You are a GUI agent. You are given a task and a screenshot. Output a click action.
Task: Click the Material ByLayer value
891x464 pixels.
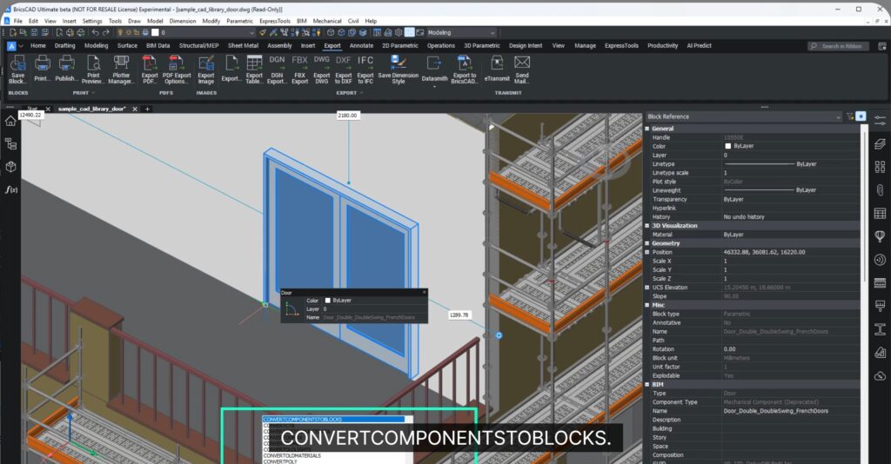[734, 235]
